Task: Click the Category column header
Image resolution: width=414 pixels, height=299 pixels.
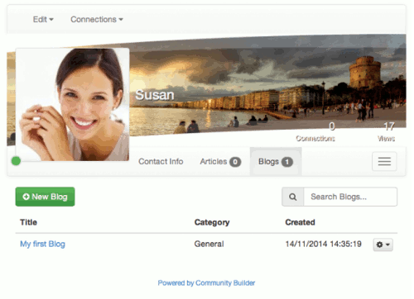Action: point(212,222)
